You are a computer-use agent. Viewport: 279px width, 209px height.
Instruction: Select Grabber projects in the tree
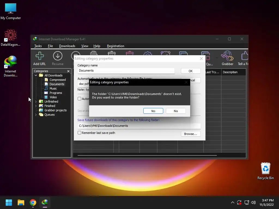pyautogui.click(x=55, y=110)
